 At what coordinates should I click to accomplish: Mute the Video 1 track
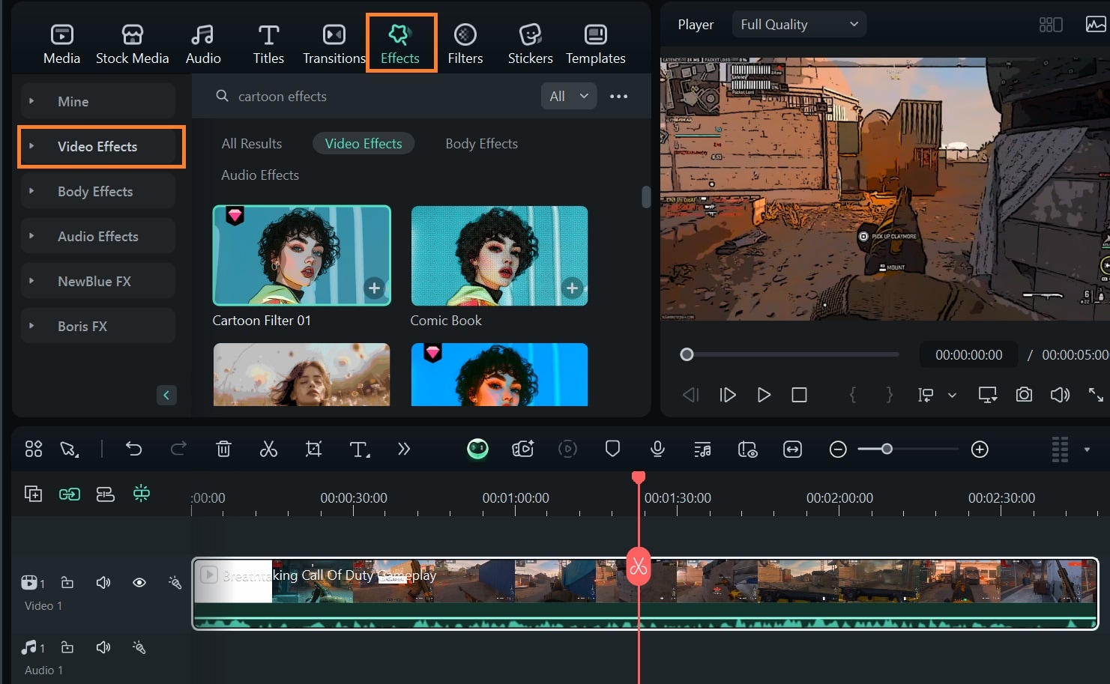103,582
